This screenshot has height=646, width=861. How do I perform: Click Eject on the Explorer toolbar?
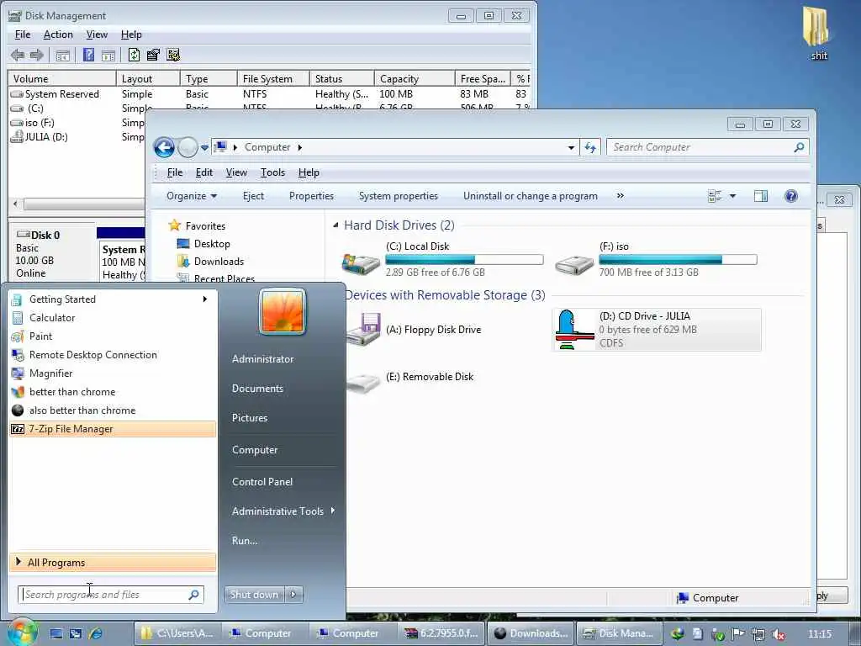(253, 196)
